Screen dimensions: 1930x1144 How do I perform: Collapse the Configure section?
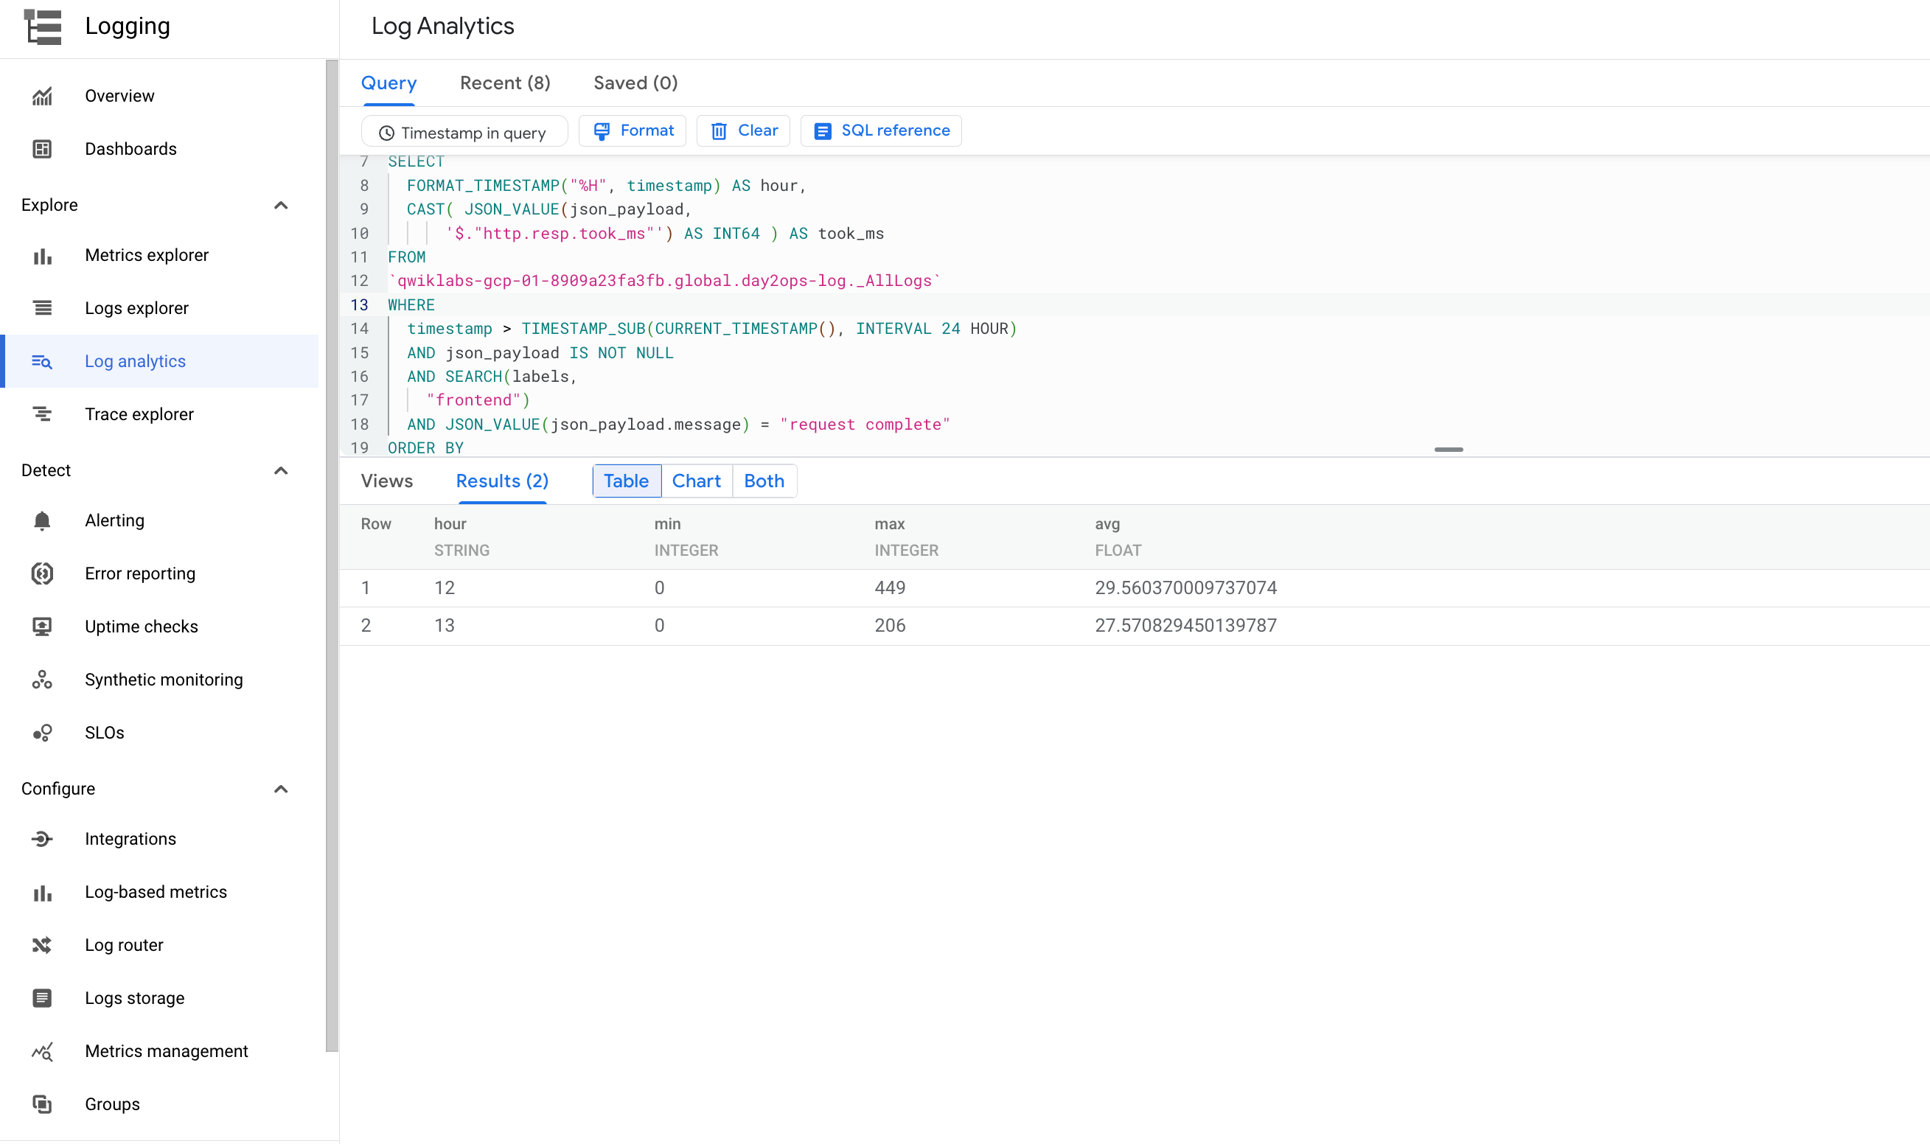point(281,787)
